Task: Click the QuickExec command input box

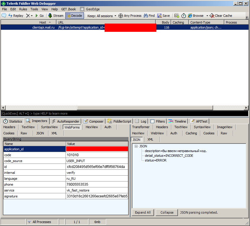Action: coord(125,113)
